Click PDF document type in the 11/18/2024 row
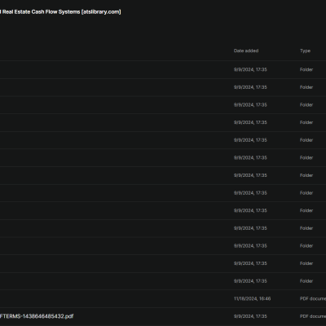This screenshot has height=326, width=326. coord(313,298)
